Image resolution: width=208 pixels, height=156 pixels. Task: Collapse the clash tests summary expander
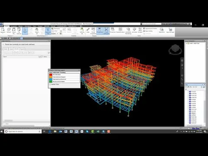tap(3, 44)
